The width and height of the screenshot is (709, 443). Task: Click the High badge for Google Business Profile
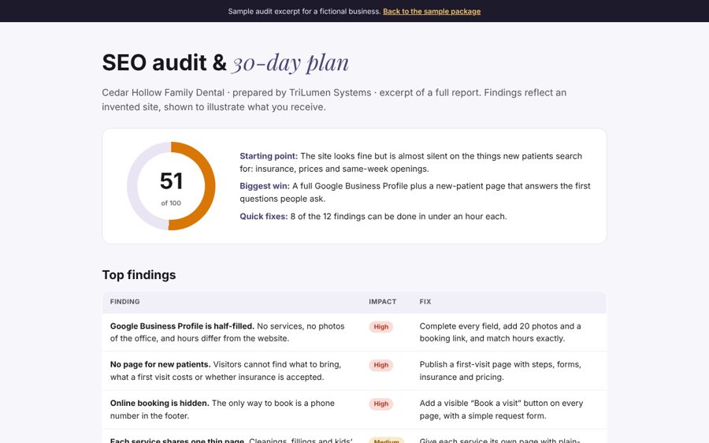380,326
